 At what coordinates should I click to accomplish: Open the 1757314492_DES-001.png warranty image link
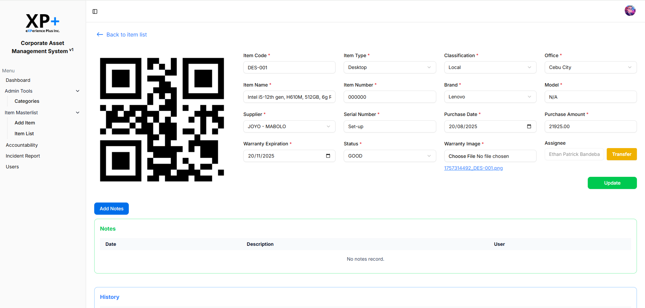point(473,168)
